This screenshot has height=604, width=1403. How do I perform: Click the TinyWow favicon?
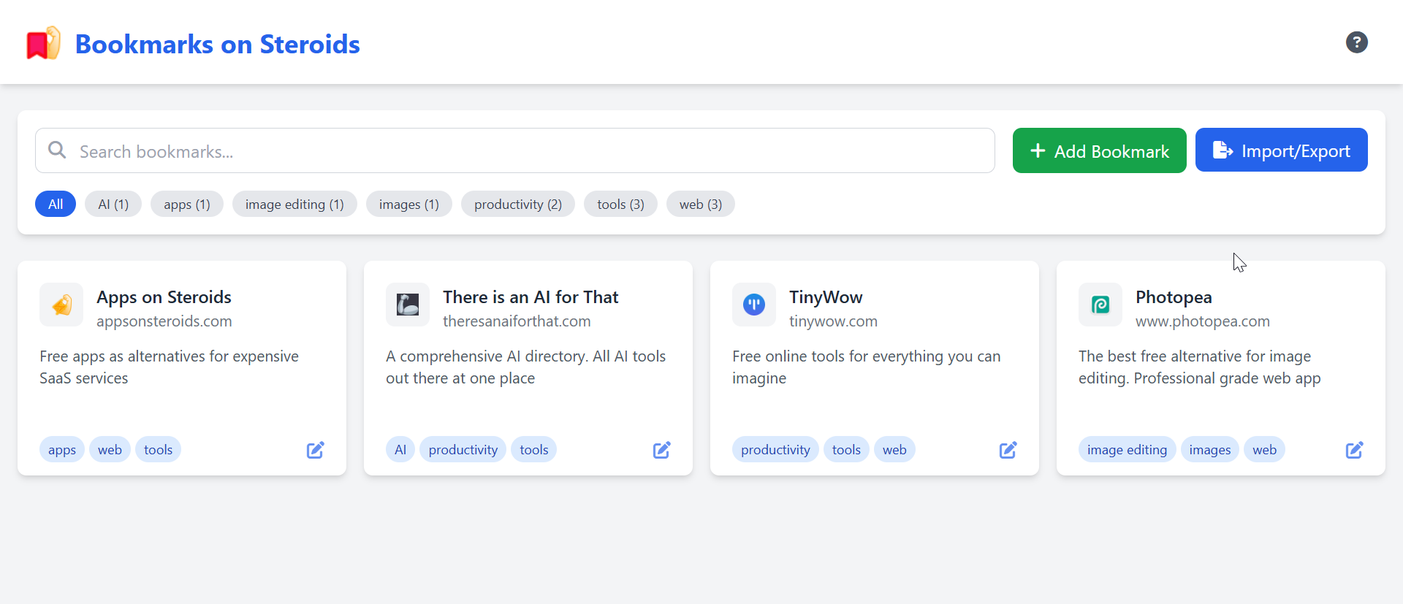point(754,305)
